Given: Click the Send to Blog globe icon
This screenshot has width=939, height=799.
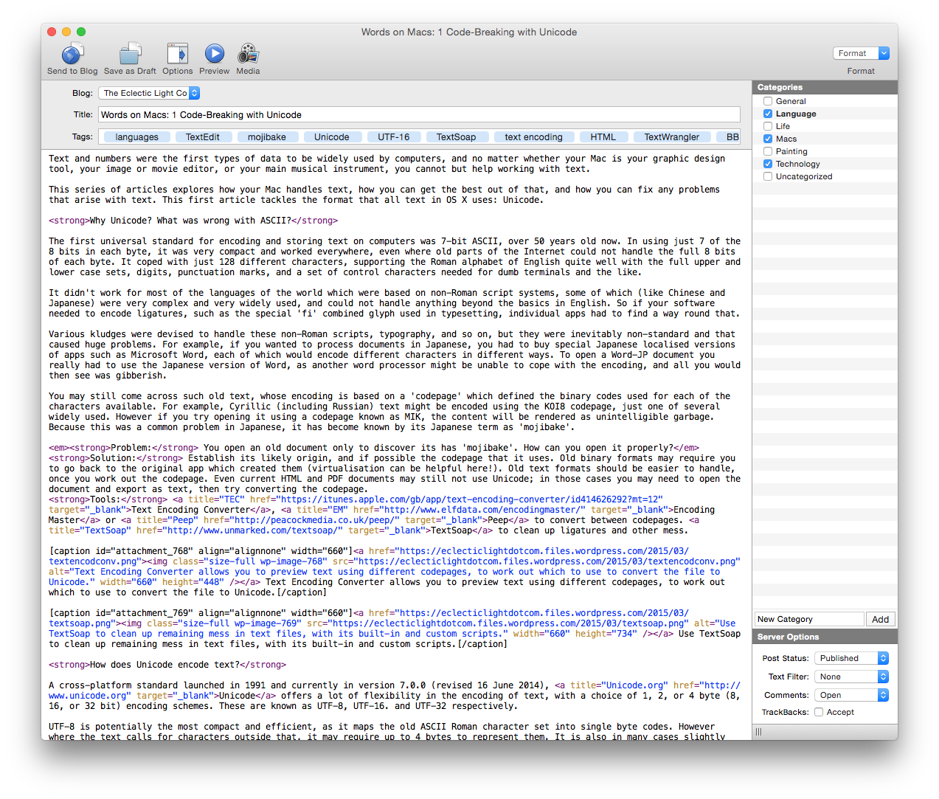Looking at the screenshot, I should 72,55.
